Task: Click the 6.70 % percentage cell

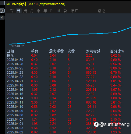Action: pos(115,72)
